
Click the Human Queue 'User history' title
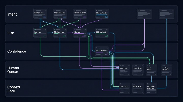[124, 68]
